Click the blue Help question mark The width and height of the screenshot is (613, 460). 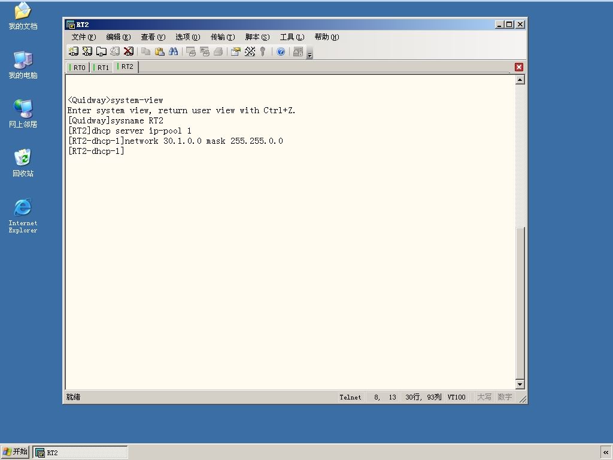coord(281,52)
